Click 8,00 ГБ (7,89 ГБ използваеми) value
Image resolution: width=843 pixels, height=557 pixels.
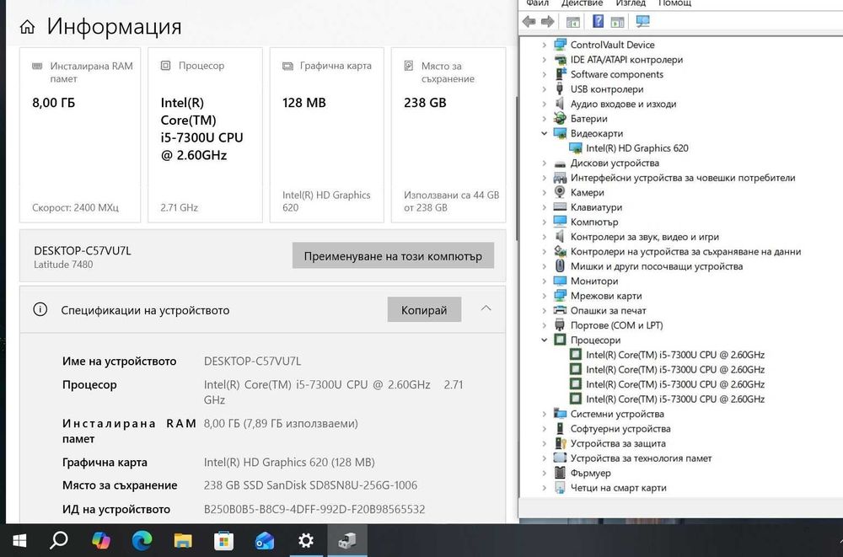click(281, 424)
